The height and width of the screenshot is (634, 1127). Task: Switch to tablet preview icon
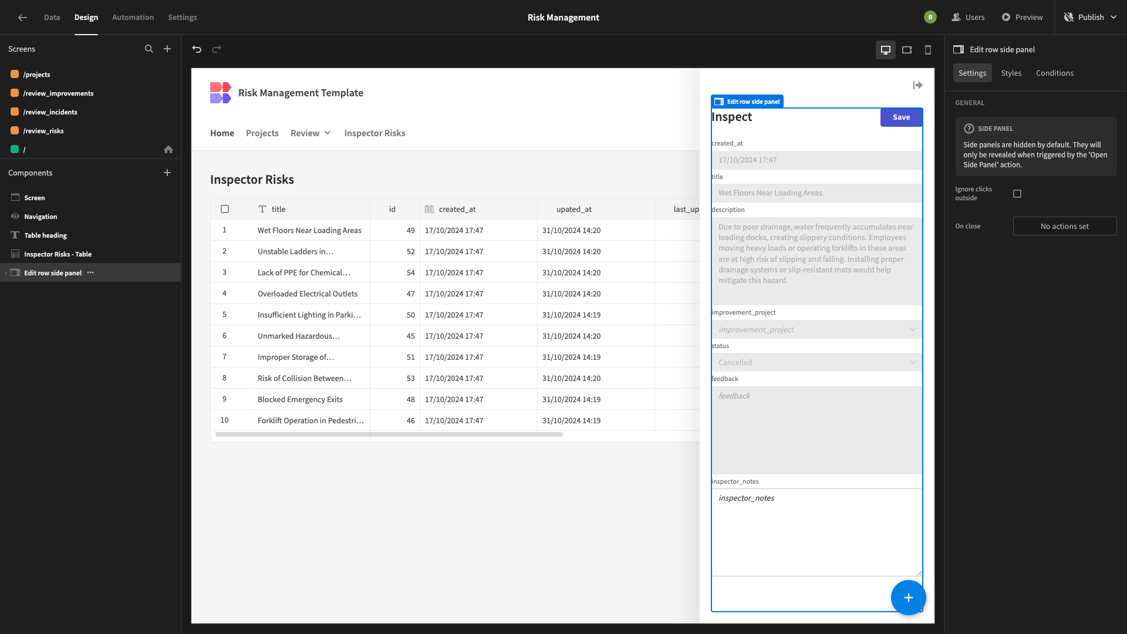pos(907,50)
